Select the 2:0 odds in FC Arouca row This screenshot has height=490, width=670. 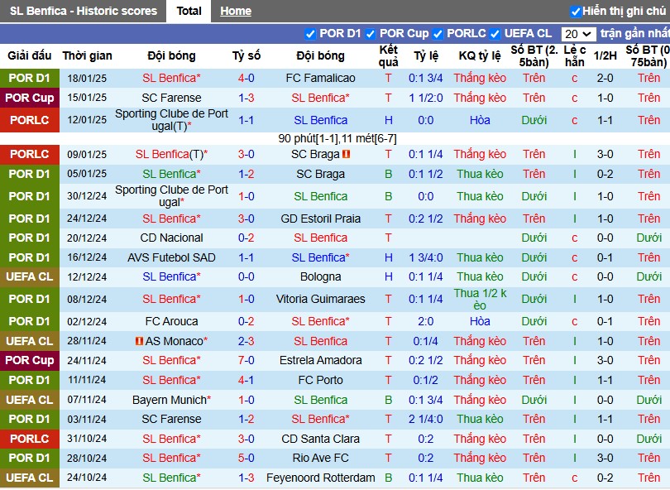pos(426,321)
